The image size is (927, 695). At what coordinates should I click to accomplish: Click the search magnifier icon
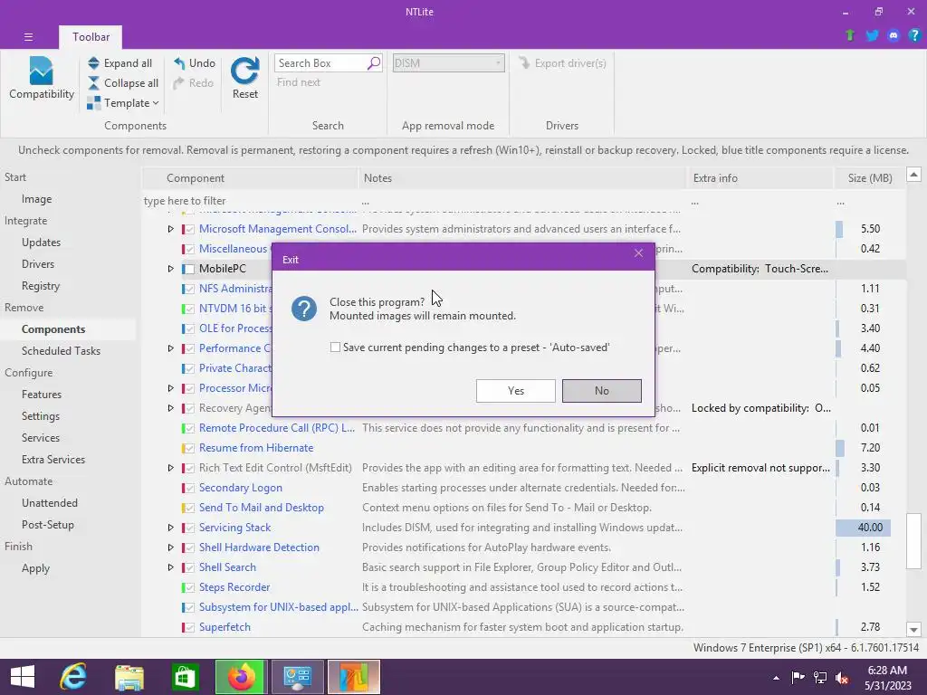pyautogui.click(x=374, y=63)
